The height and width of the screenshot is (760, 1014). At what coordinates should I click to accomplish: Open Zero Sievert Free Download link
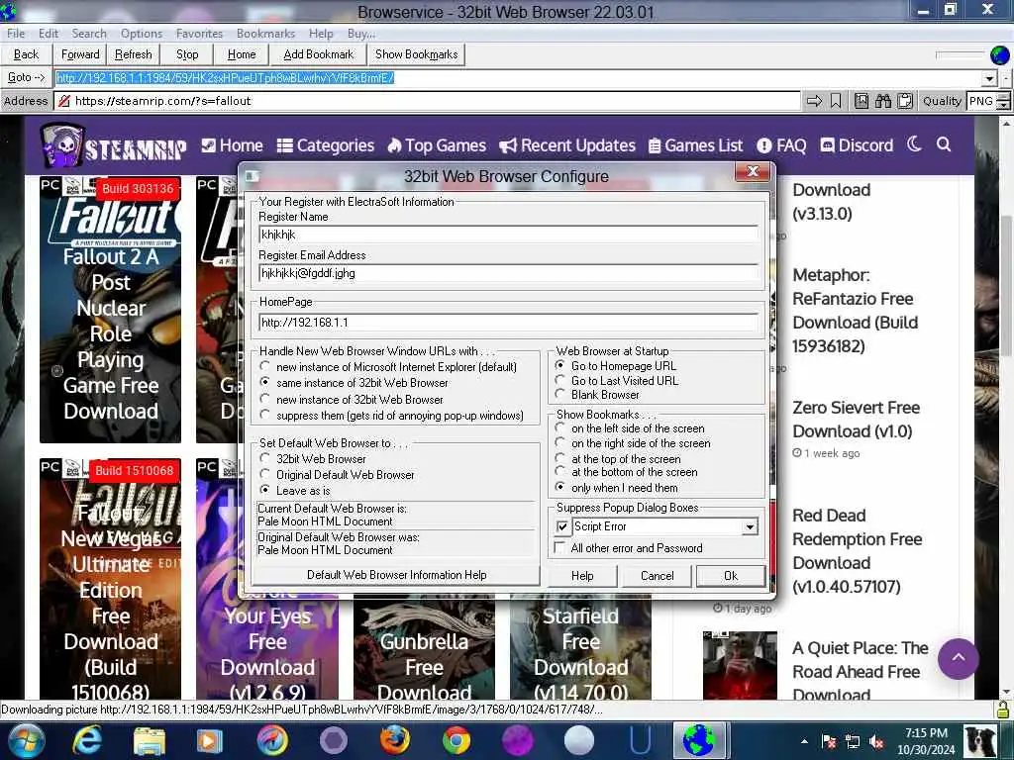[857, 420]
